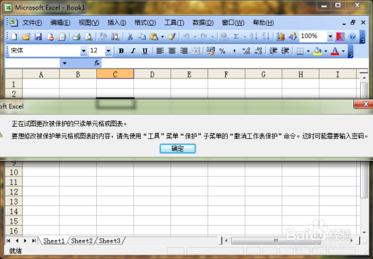Image resolution: width=373 pixels, height=259 pixels.
Task: Open the Name Box dropdown arrow
Action: (64, 63)
